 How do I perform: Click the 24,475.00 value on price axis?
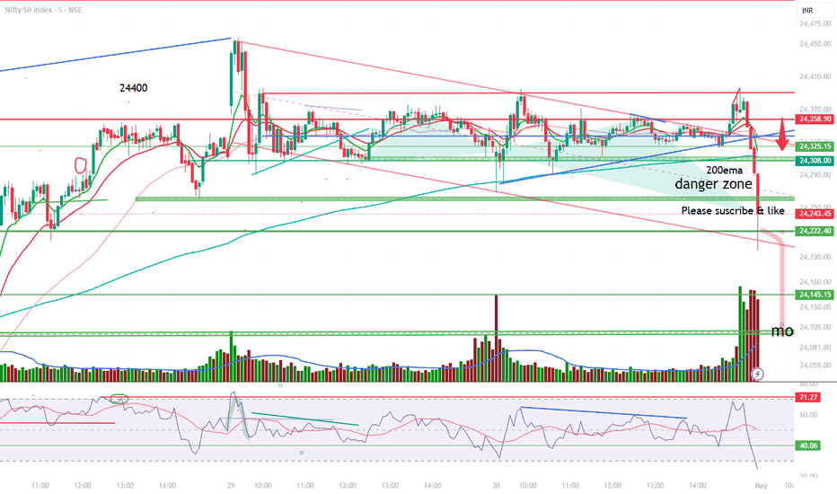pyautogui.click(x=815, y=23)
